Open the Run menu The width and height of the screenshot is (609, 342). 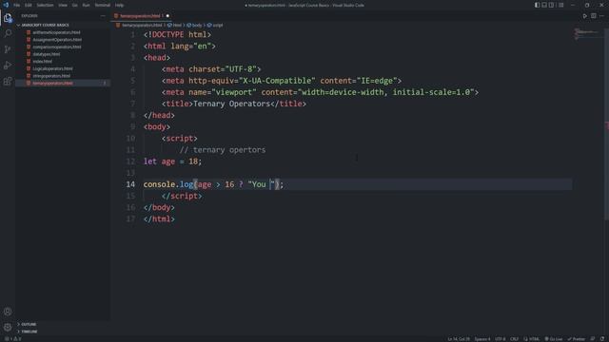coord(86,5)
